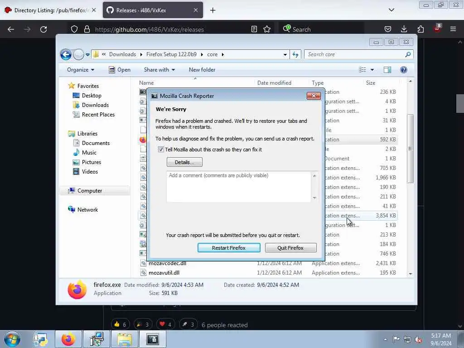Click the Firefox icon in the taskbar

pyautogui.click(x=68, y=339)
